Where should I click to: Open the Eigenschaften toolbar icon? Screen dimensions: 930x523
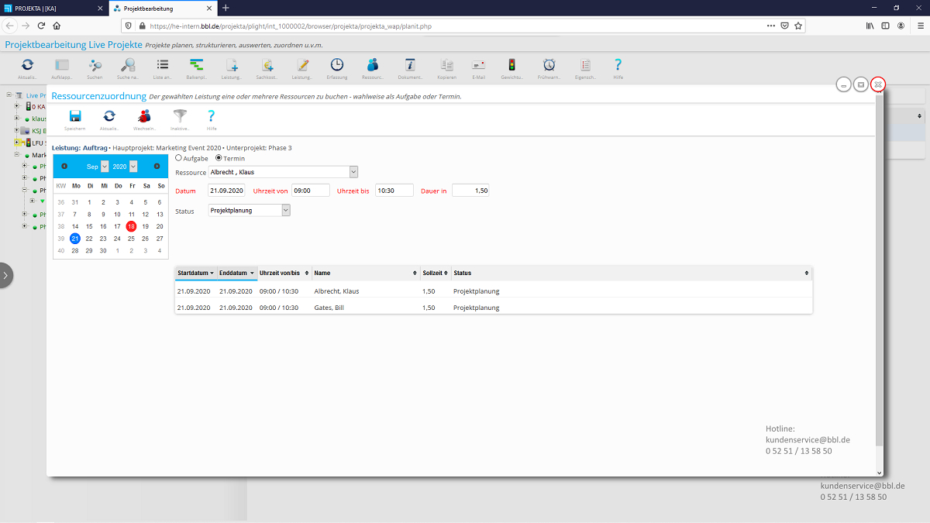(585, 65)
